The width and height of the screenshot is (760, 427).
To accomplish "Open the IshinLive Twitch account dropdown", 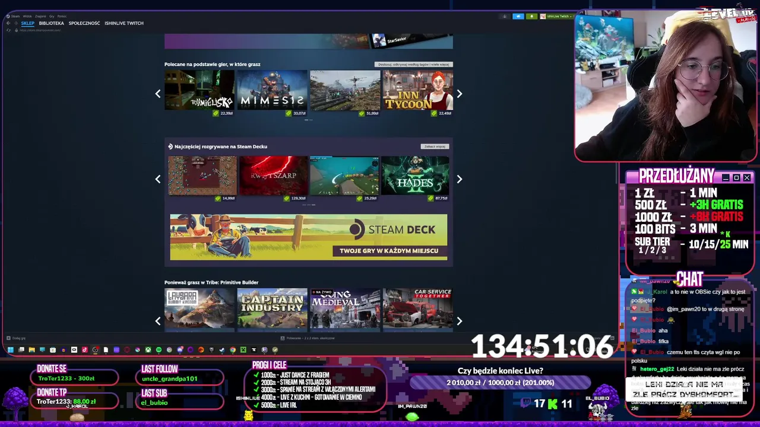I will 556,17.
